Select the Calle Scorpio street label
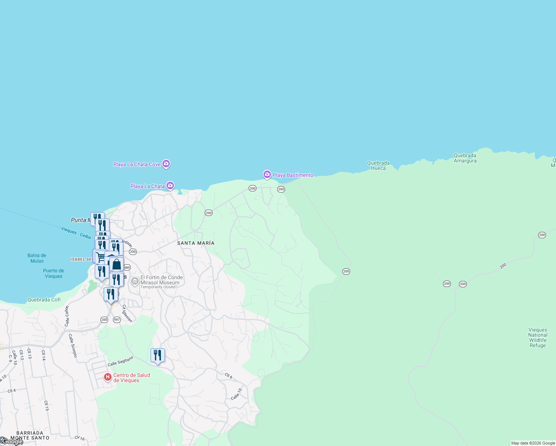 coord(73,346)
